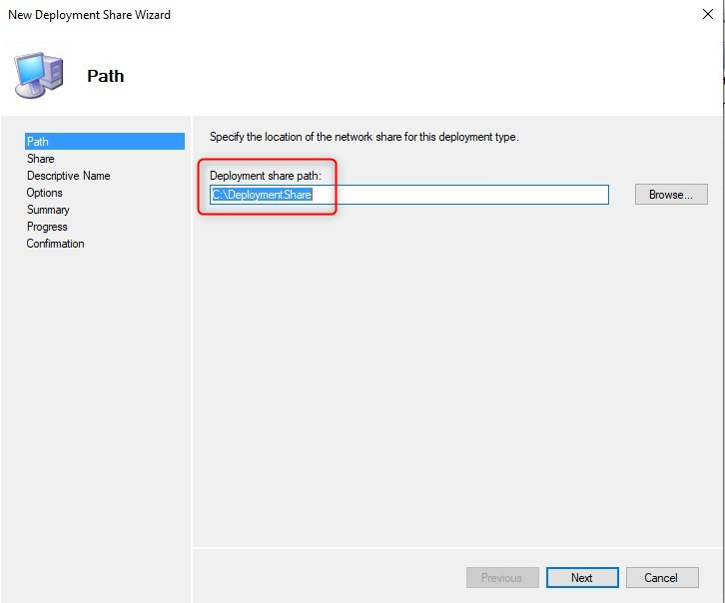Click the bold Path page heading
The width and height of the screenshot is (725, 603).
coord(106,76)
